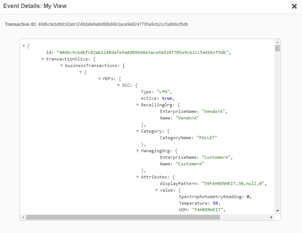Collapse the ManagingOrg node
This screenshot has width=302, height=233.
click(138, 151)
